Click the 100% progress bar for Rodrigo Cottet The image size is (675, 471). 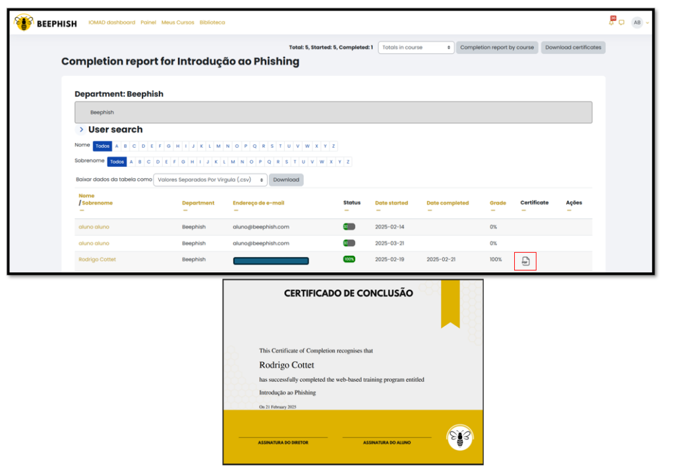349,259
